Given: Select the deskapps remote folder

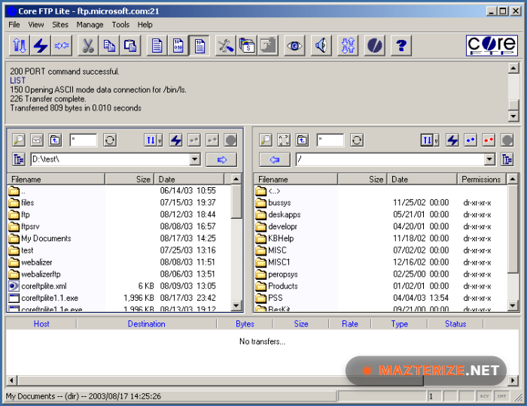Looking at the screenshot, I should 285,215.
